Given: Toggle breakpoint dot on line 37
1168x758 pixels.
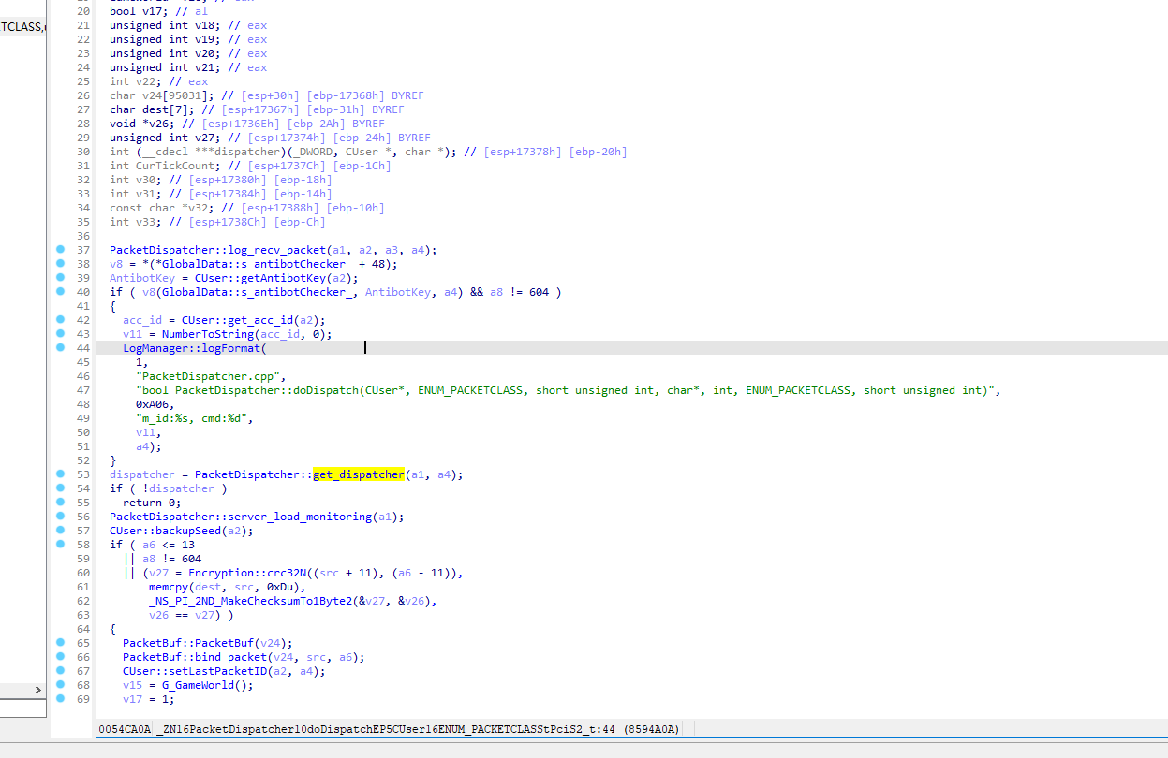Looking at the screenshot, I should click(x=61, y=250).
